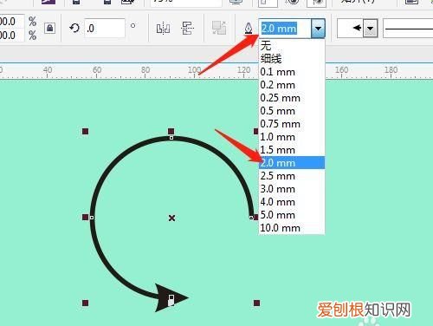
Task: Click the left-middle selection handle
Action: coord(85,217)
